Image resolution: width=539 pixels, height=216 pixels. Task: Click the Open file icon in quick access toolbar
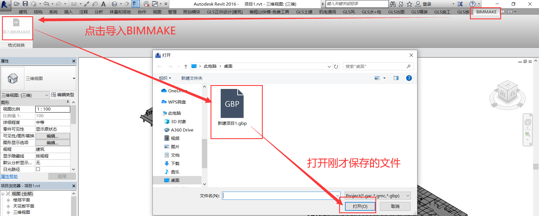point(17,4)
